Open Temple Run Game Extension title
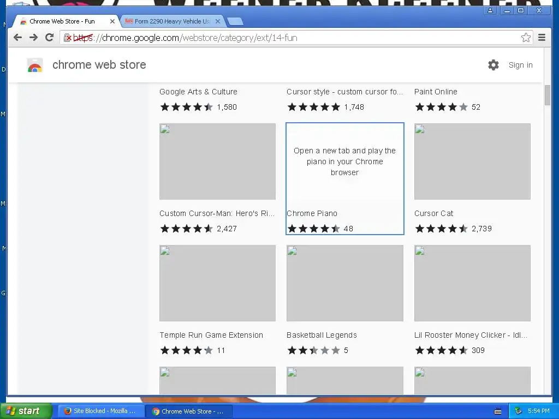The height and width of the screenshot is (419, 559). (x=211, y=335)
